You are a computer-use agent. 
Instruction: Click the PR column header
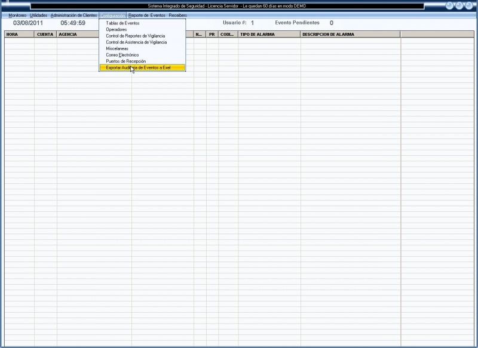[x=212, y=35]
